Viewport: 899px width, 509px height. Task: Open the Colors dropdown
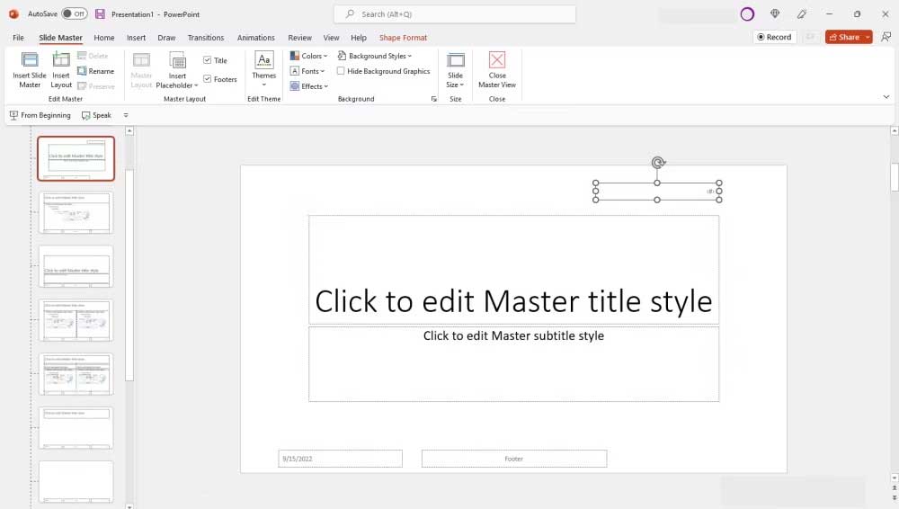[x=308, y=56]
